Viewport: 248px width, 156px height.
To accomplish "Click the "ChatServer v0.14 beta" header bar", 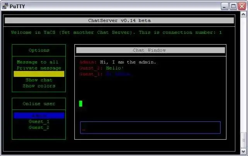I will pyautogui.click(x=119, y=21).
